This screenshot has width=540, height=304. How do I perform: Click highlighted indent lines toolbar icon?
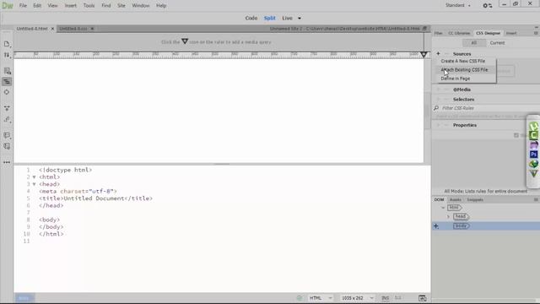[x=7, y=82]
